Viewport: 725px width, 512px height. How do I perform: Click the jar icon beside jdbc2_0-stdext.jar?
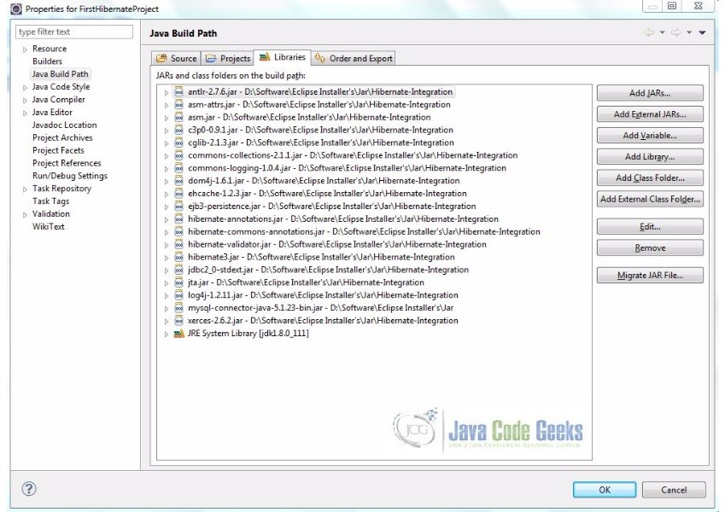click(x=178, y=270)
